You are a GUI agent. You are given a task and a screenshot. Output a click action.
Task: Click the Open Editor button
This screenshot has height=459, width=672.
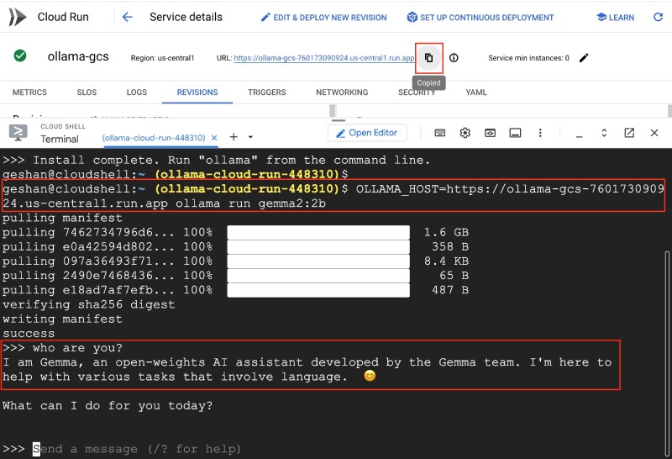pyautogui.click(x=367, y=133)
